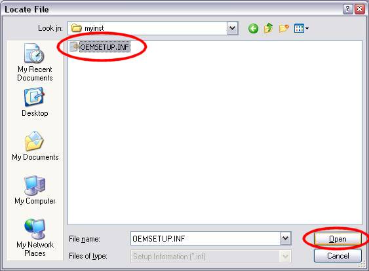Click the Help question mark button
The image size is (369, 271).
click(x=348, y=9)
